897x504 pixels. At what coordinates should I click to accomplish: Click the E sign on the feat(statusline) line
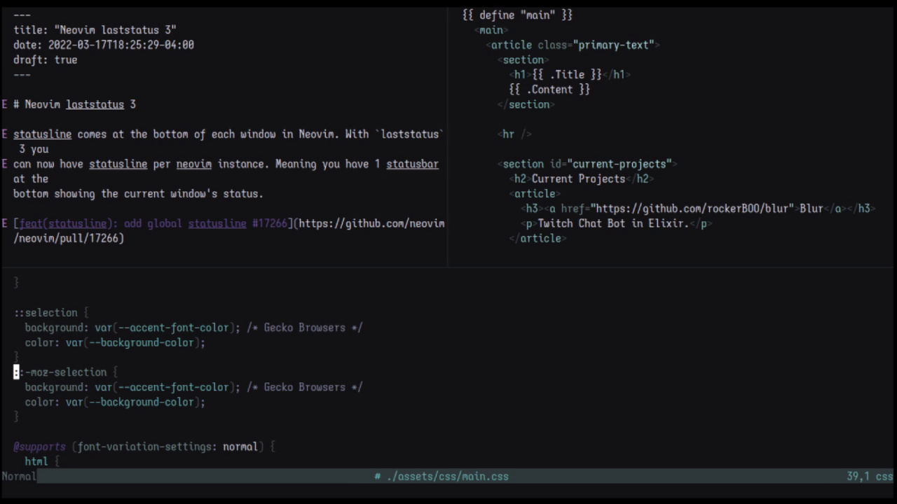pos(4,223)
